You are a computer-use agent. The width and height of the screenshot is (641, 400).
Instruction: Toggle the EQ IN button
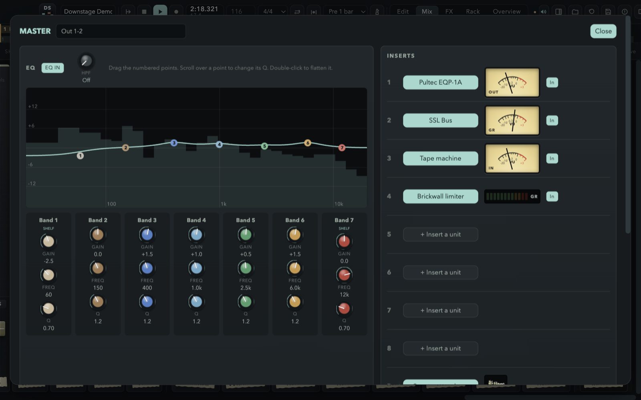pyautogui.click(x=52, y=68)
